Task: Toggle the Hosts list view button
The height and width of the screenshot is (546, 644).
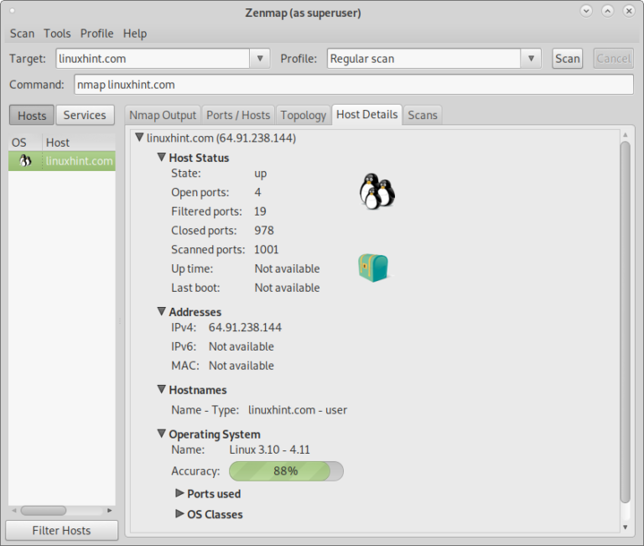Action: (x=32, y=116)
